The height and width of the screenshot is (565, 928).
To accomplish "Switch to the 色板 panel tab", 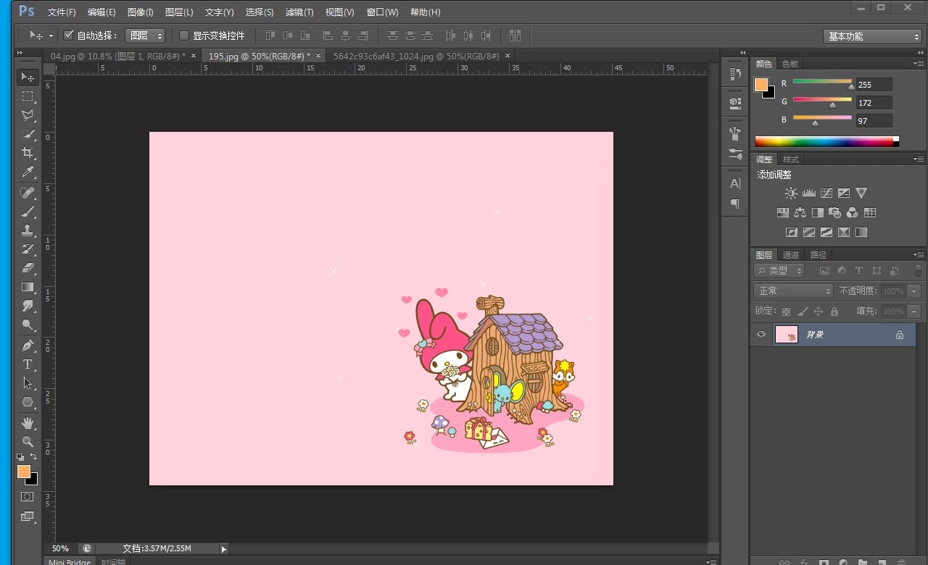I will tap(790, 64).
